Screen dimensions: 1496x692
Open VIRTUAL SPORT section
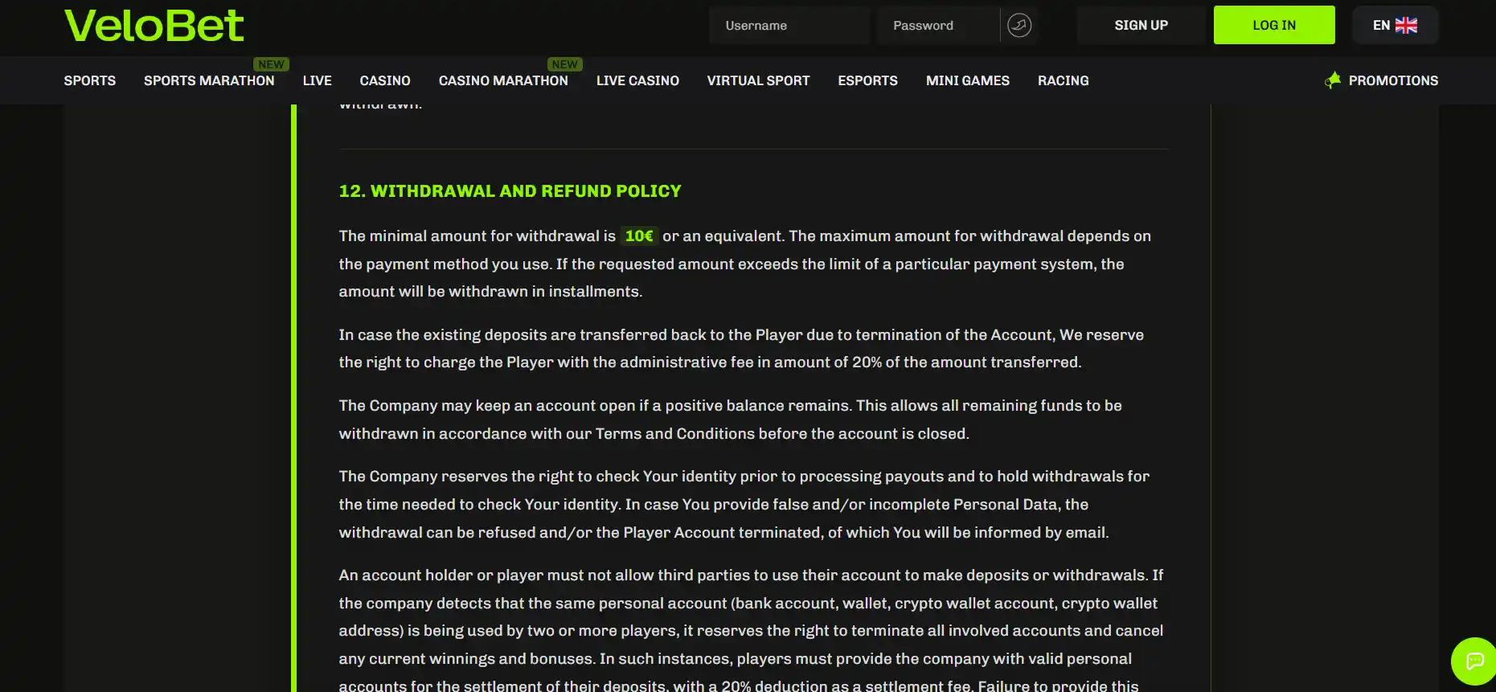click(x=758, y=80)
